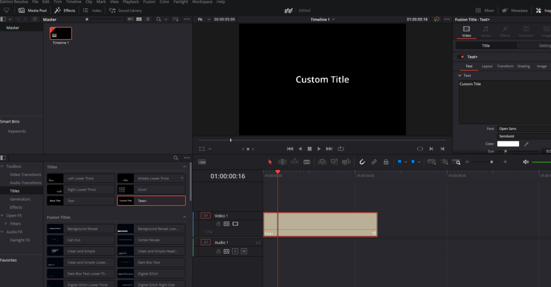The width and height of the screenshot is (551, 287).
Task: Select the Blade Edit Mode tool
Action: click(307, 162)
